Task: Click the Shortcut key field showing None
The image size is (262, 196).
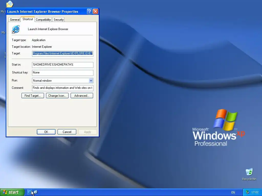Action: pos(62,73)
